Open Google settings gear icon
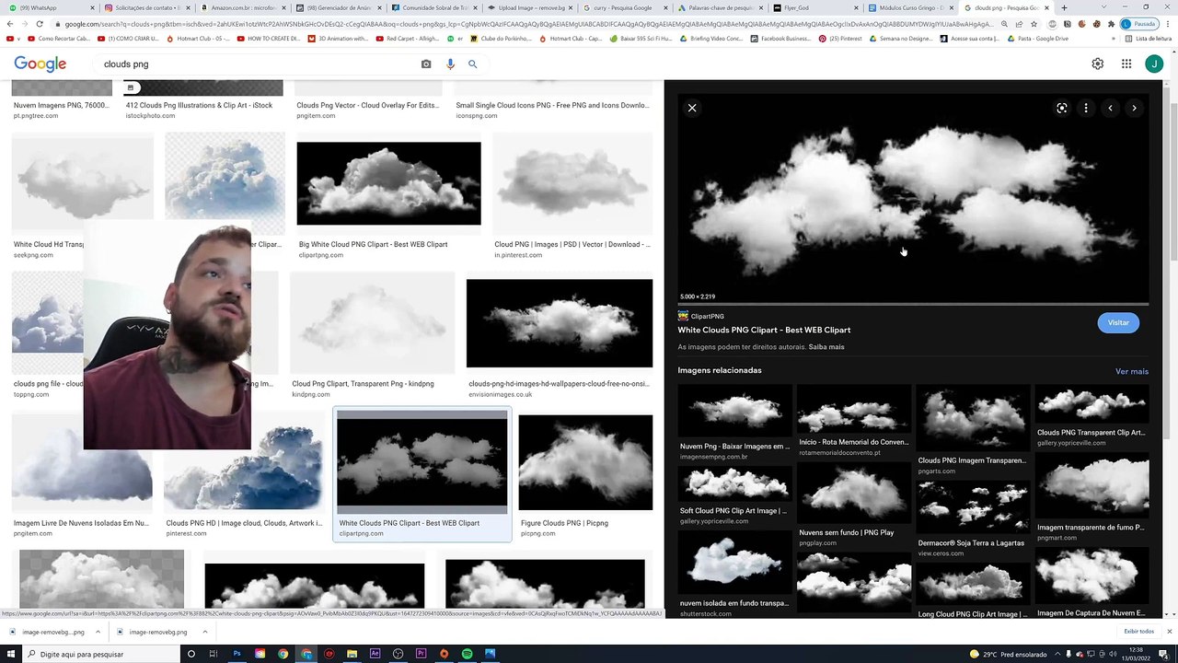Screen dimensions: 1178x663 [x=1098, y=64]
